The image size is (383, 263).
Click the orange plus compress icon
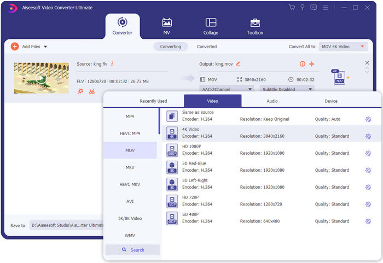point(311,64)
